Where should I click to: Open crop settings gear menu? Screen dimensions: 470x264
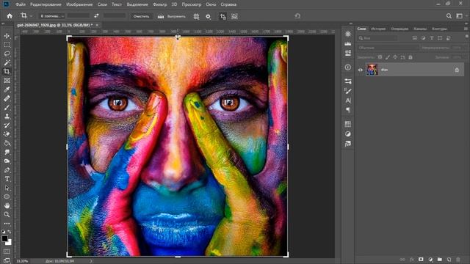(x=208, y=16)
